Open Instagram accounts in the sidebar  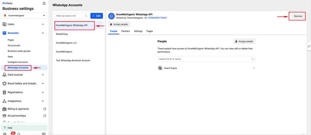18,62
